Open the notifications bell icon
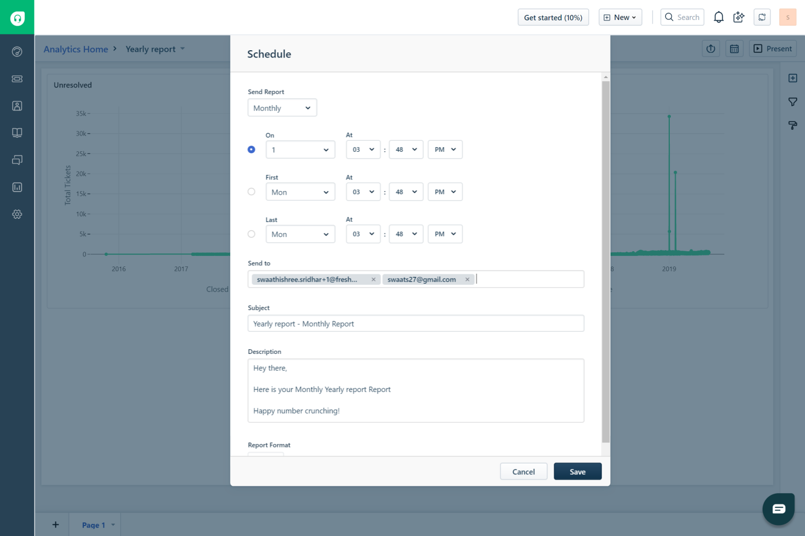The image size is (805, 536). click(x=719, y=17)
